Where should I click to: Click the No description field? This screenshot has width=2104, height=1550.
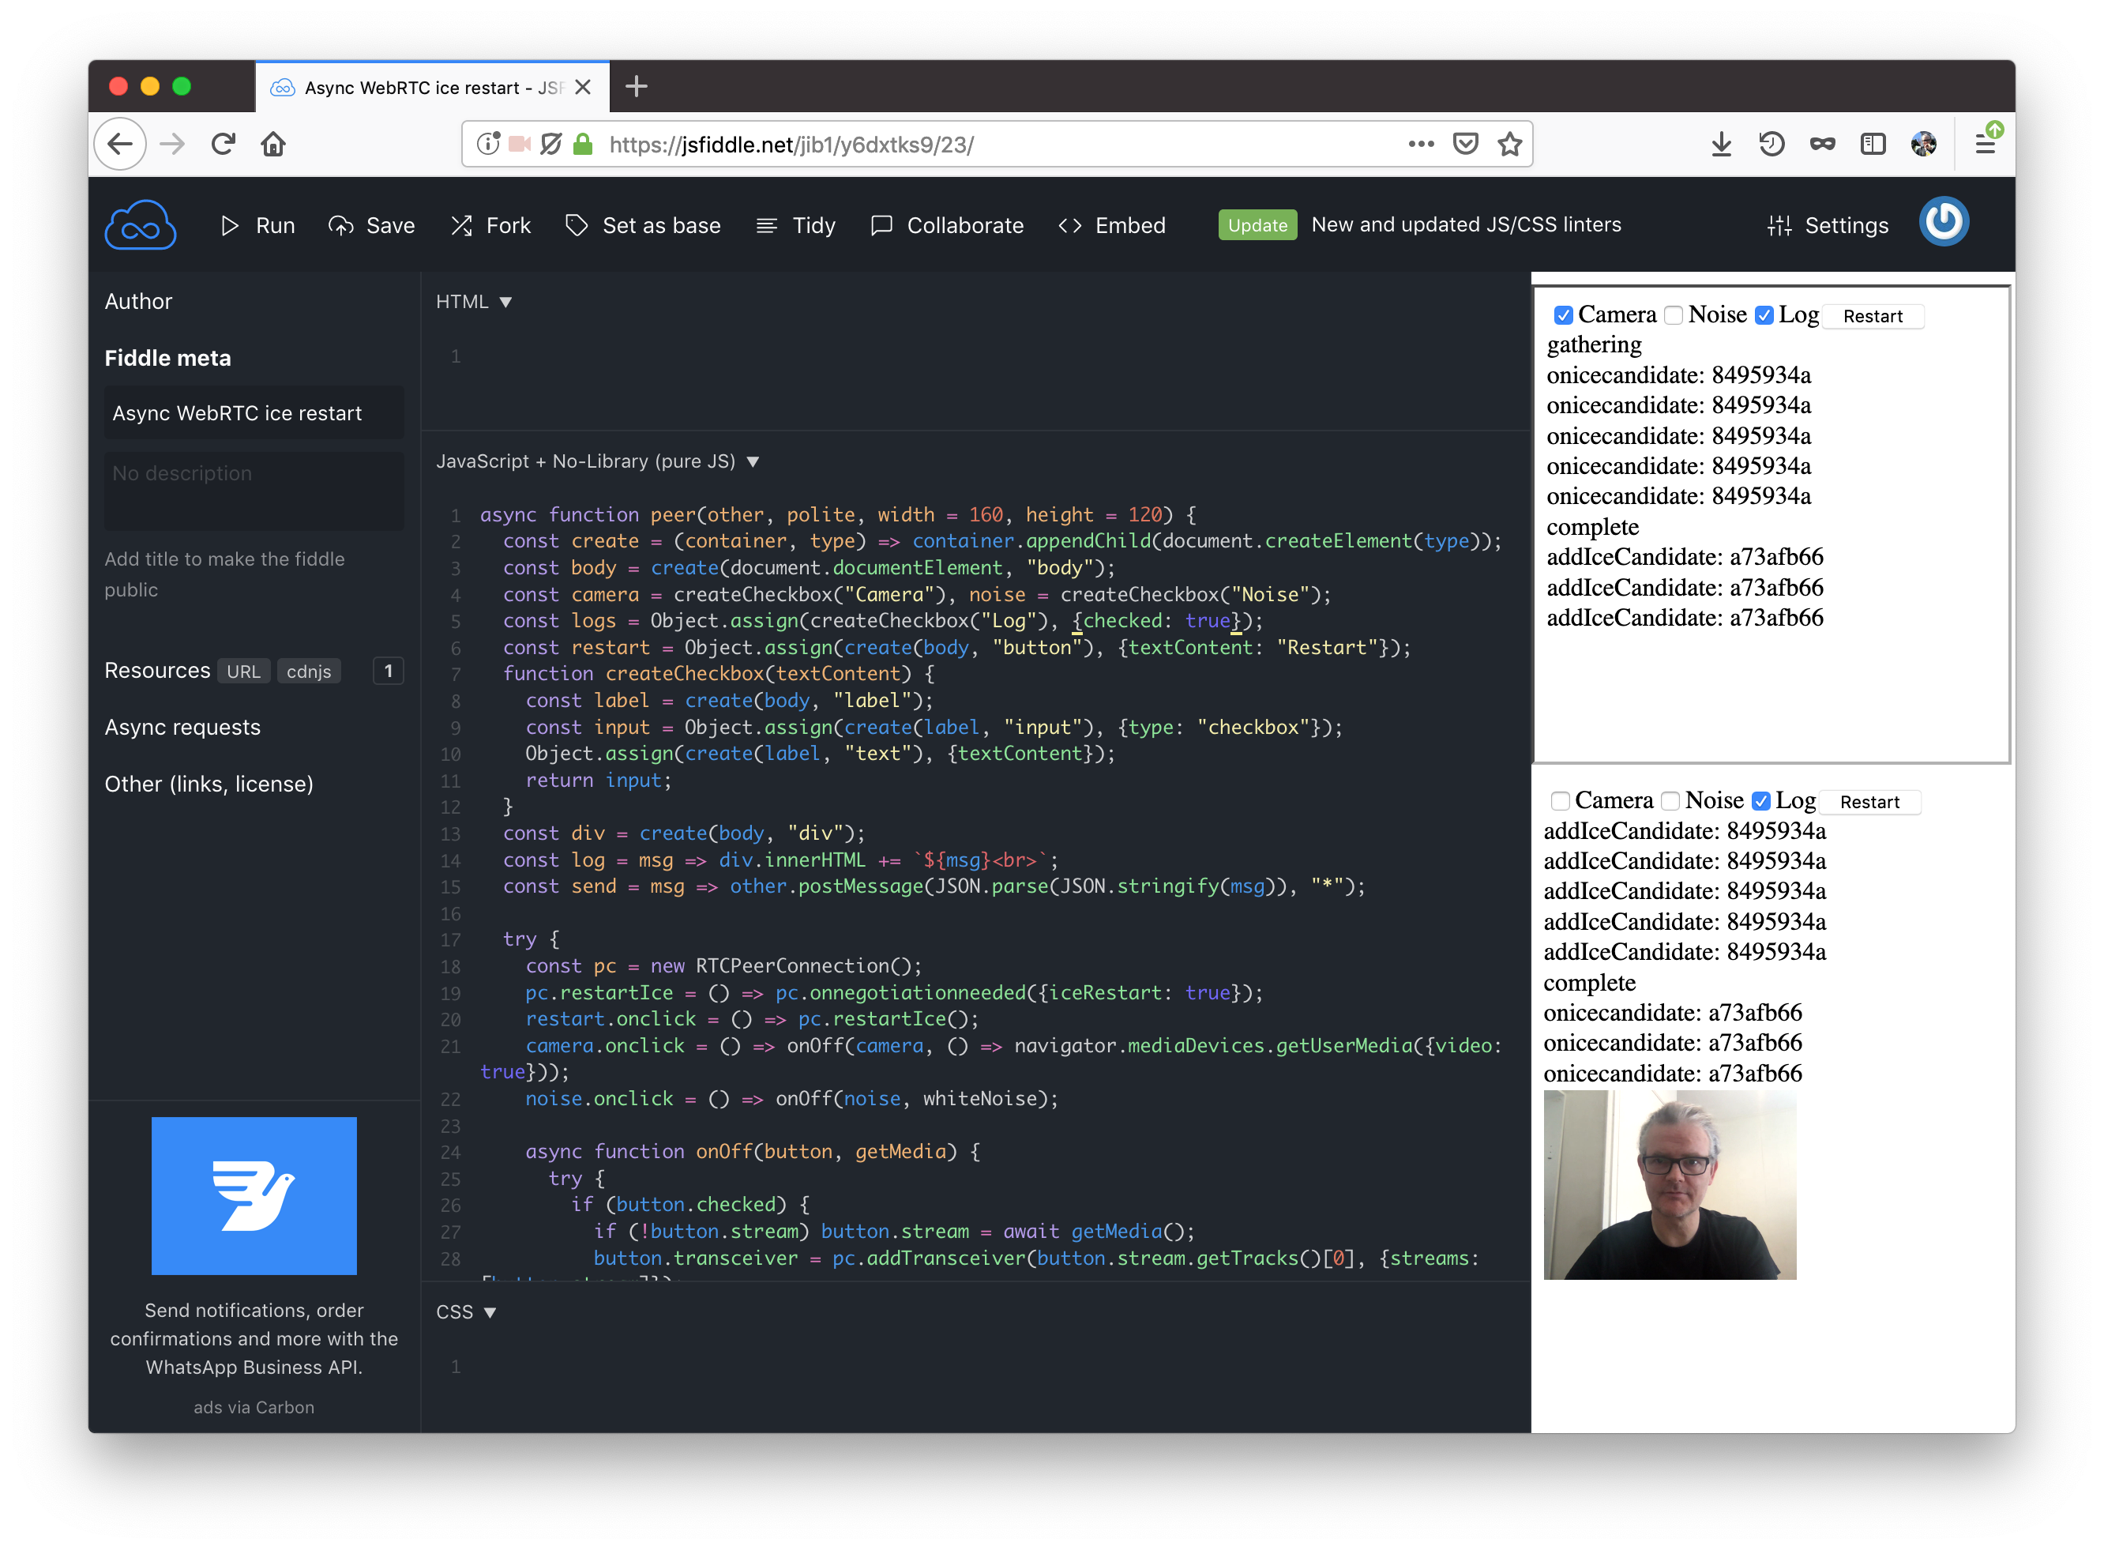click(x=254, y=491)
